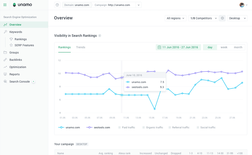
Task: Click the Search Console icon
Action: tap(5, 82)
